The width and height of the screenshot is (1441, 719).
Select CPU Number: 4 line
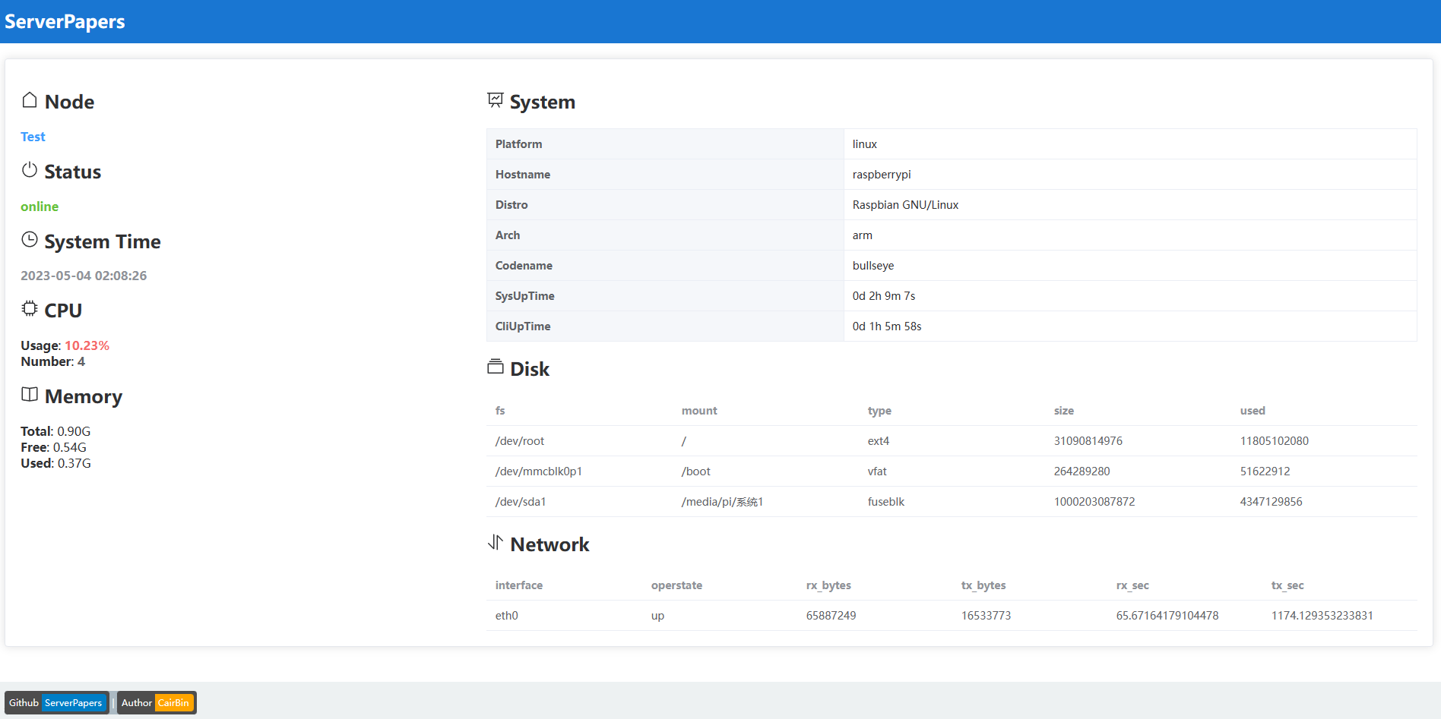[53, 361]
